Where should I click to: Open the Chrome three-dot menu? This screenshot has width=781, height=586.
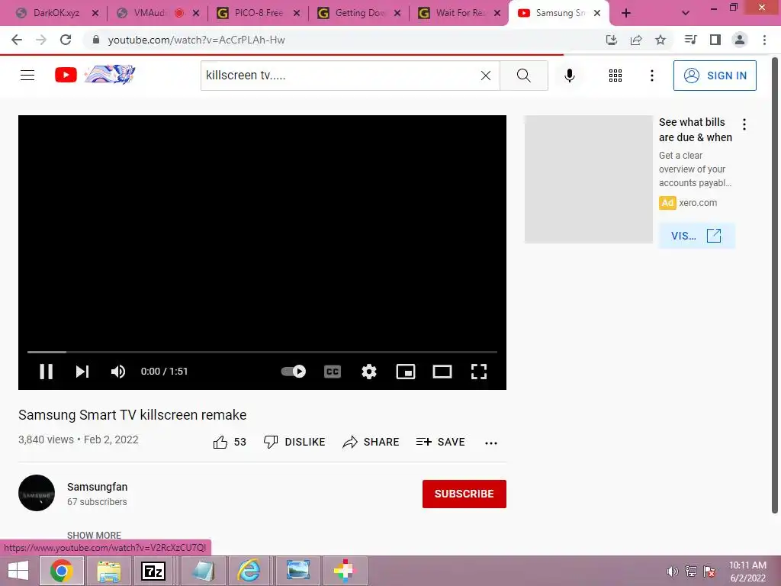[x=764, y=40]
